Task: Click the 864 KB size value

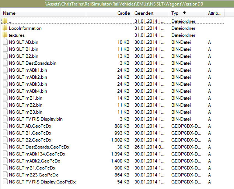Action: (x=122, y=175)
